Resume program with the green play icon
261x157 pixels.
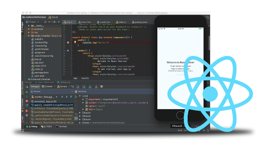27,92
